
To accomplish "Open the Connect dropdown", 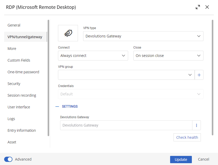I will click(93, 56).
